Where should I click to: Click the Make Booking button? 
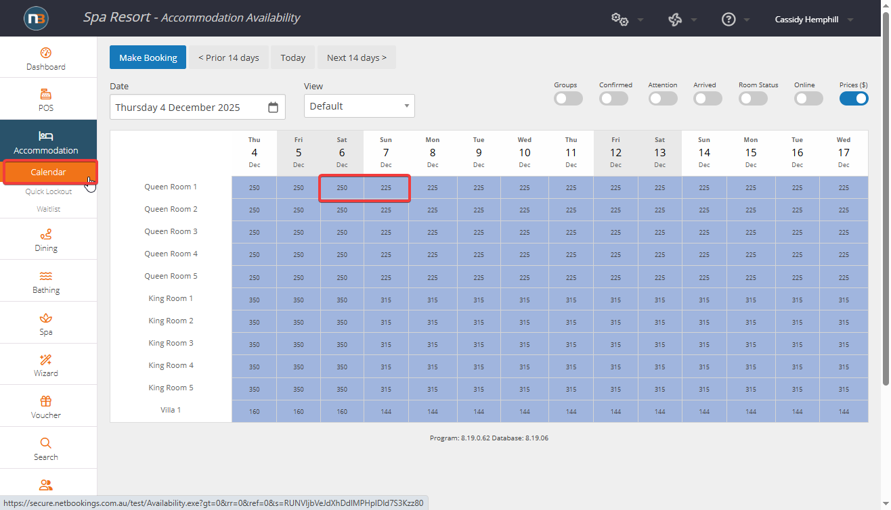(x=148, y=57)
